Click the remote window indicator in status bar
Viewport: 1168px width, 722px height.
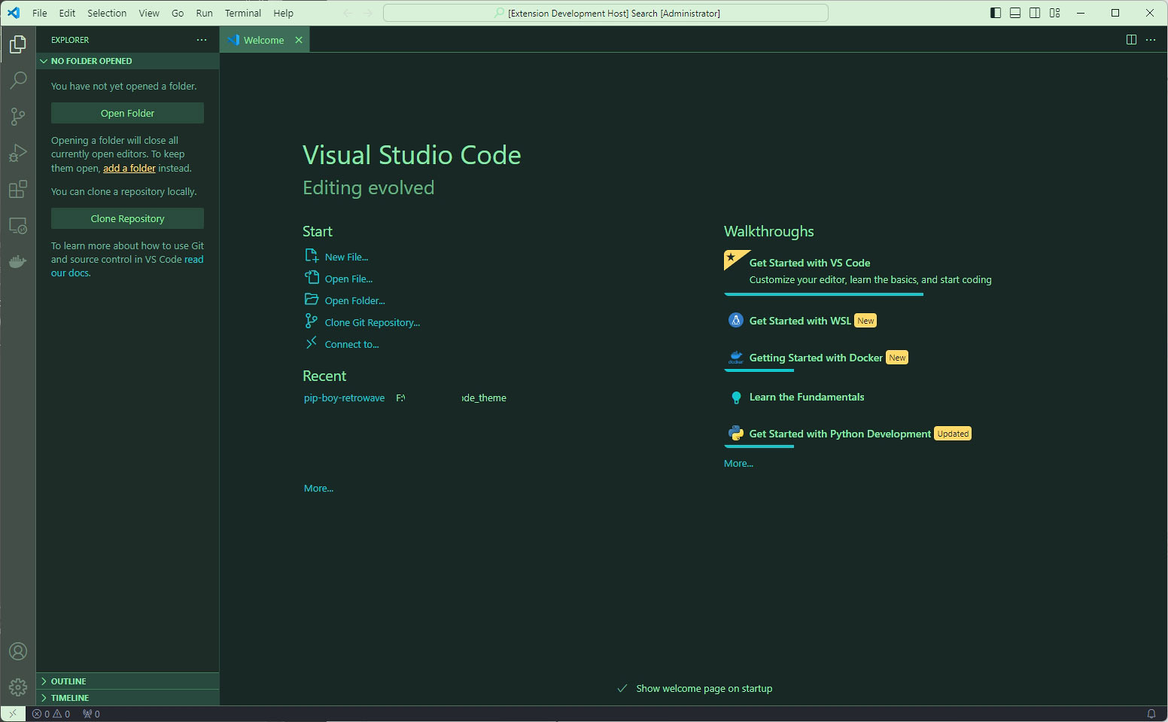[x=13, y=714]
